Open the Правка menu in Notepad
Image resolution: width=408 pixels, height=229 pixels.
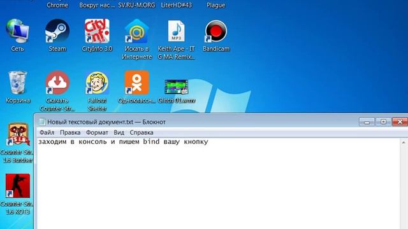click(x=70, y=132)
